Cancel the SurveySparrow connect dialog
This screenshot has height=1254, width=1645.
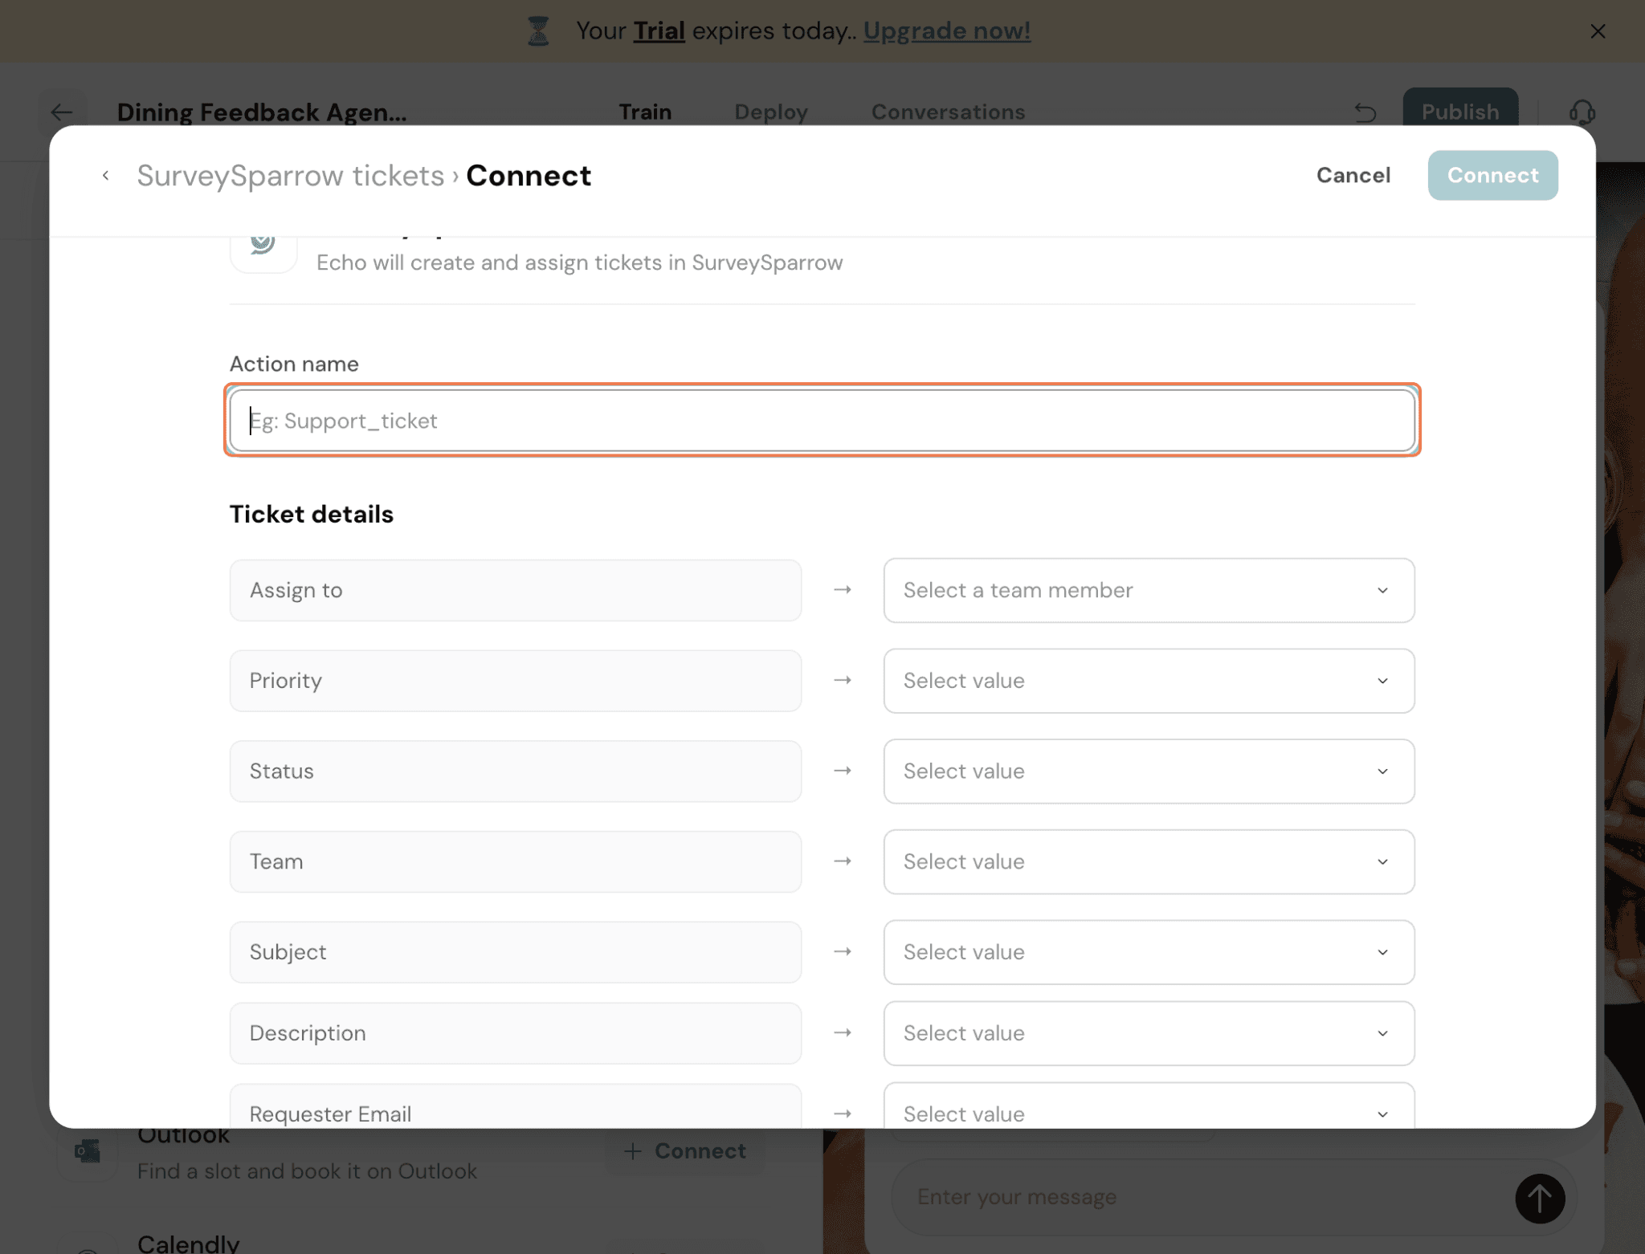point(1353,175)
